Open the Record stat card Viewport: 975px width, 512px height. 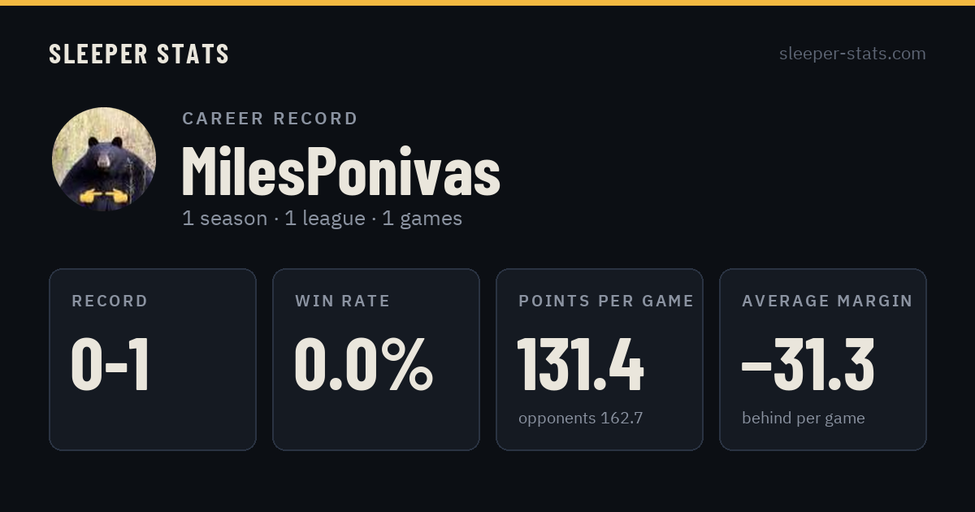153,359
